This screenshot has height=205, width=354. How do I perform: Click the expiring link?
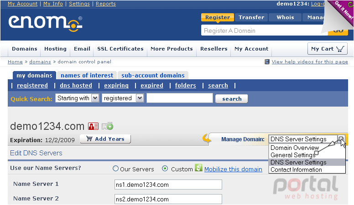coord(116,86)
